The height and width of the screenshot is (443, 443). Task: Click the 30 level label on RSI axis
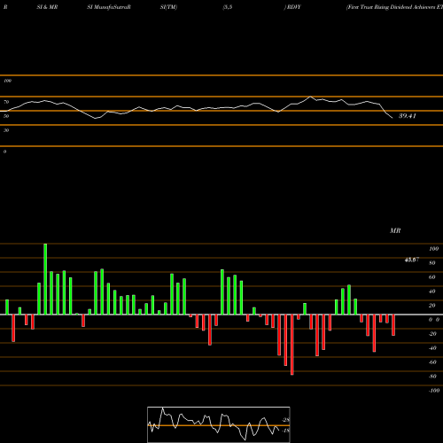point(6,130)
